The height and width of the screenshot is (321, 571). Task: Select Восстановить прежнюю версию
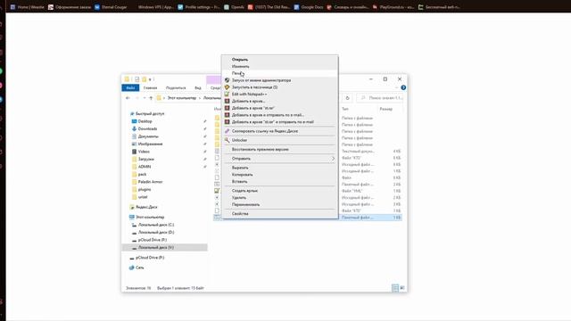pyautogui.click(x=279, y=149)
